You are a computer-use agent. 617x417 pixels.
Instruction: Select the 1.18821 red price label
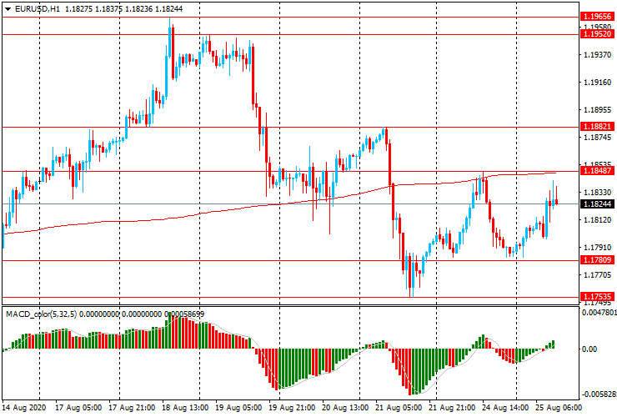[597, 127]
